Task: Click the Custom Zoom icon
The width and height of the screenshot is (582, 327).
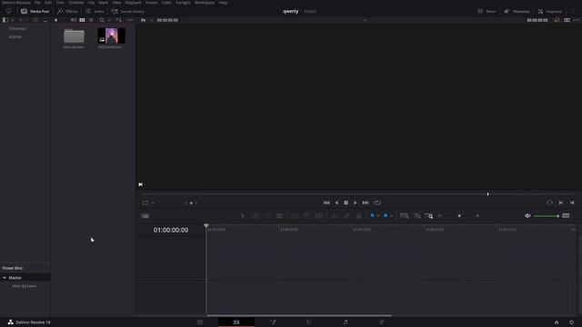Action: [428, 216]
